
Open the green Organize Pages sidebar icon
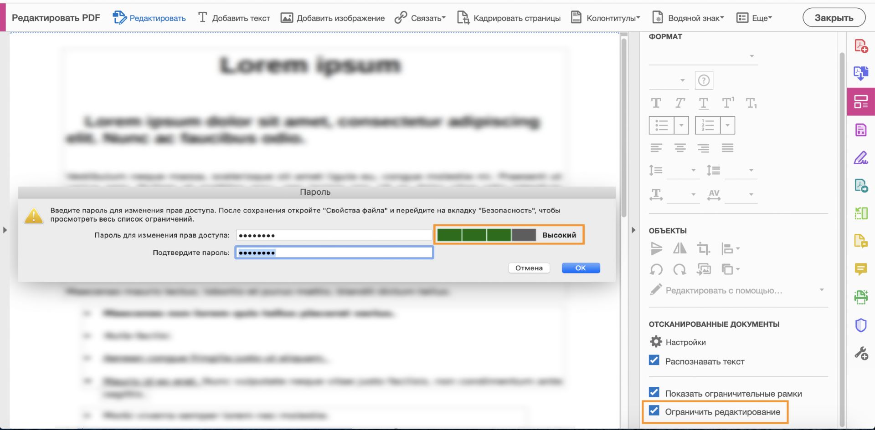(x=861, y=213)
